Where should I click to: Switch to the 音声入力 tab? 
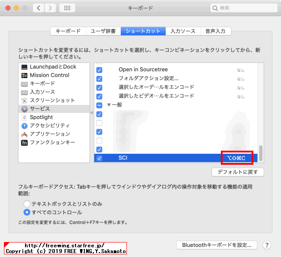[216, 31]
